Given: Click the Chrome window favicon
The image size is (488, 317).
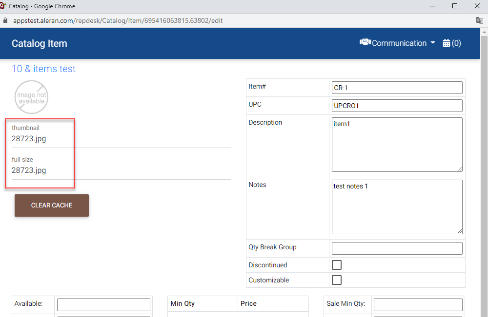Looking at the screenshot, I should coord(3,6).
